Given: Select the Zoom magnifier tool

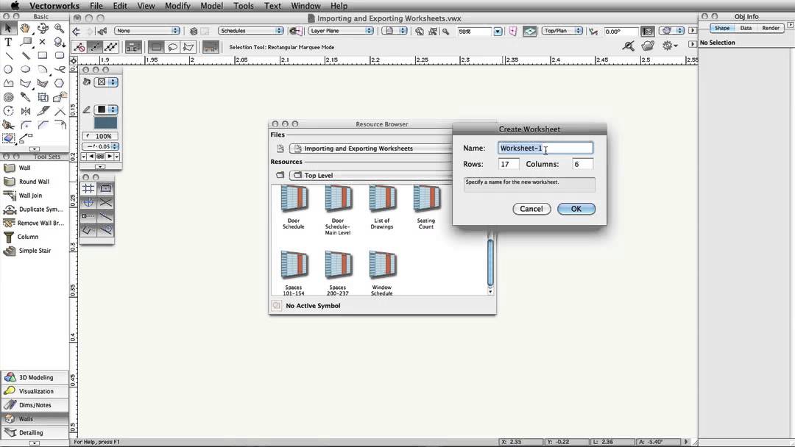Looking at the screenshot, I should click(60, 29).
